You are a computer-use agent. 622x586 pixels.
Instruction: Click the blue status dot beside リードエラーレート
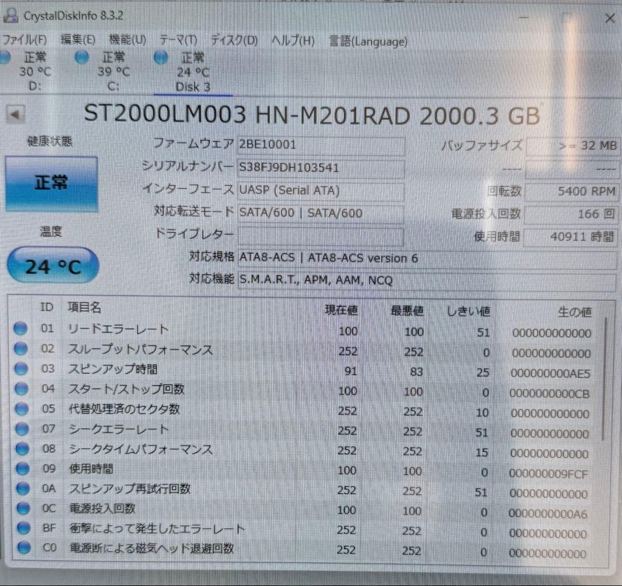[x=21, y=328]
